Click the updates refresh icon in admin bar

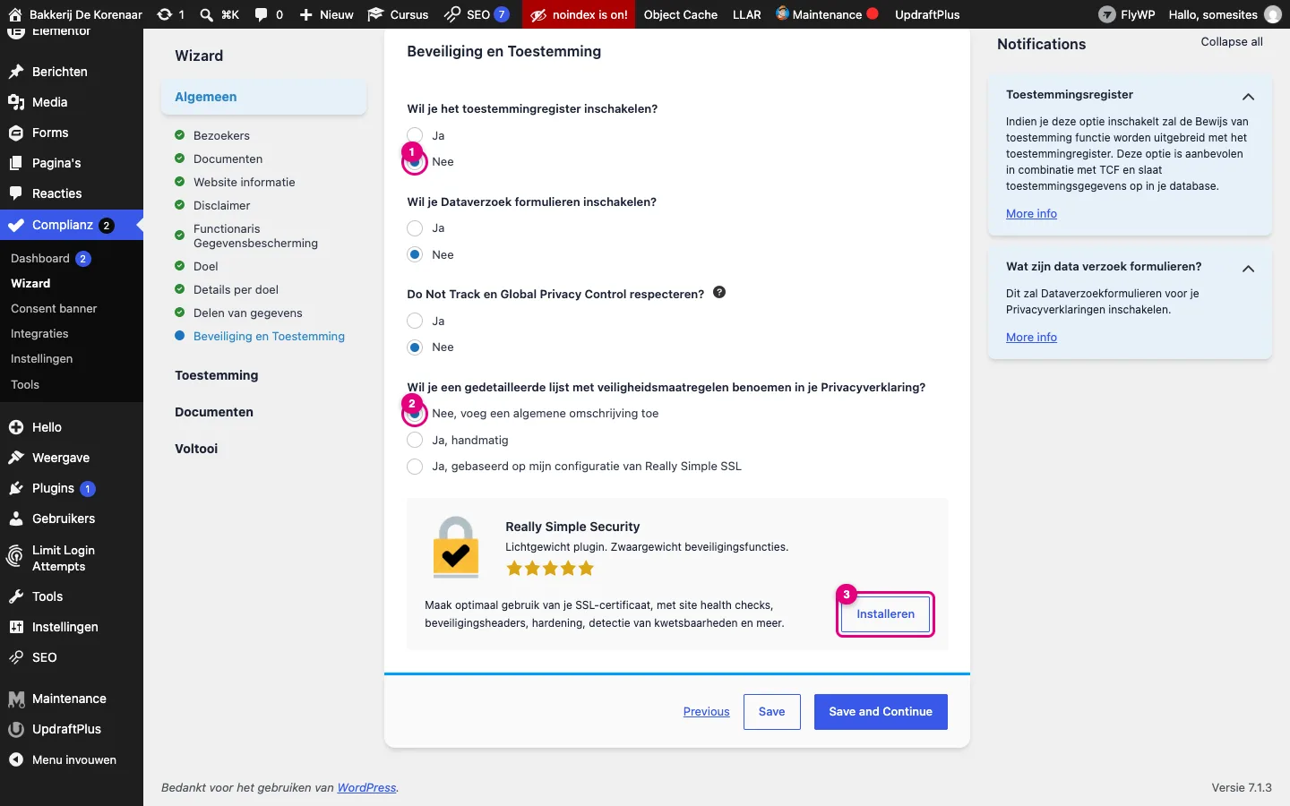click(x=165, y=14)
